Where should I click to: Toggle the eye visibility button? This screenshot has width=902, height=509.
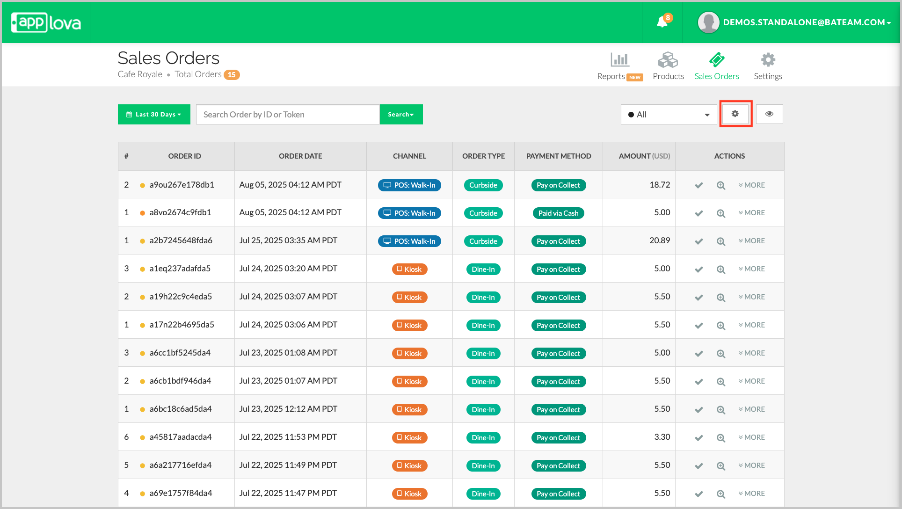click(769, 114)
